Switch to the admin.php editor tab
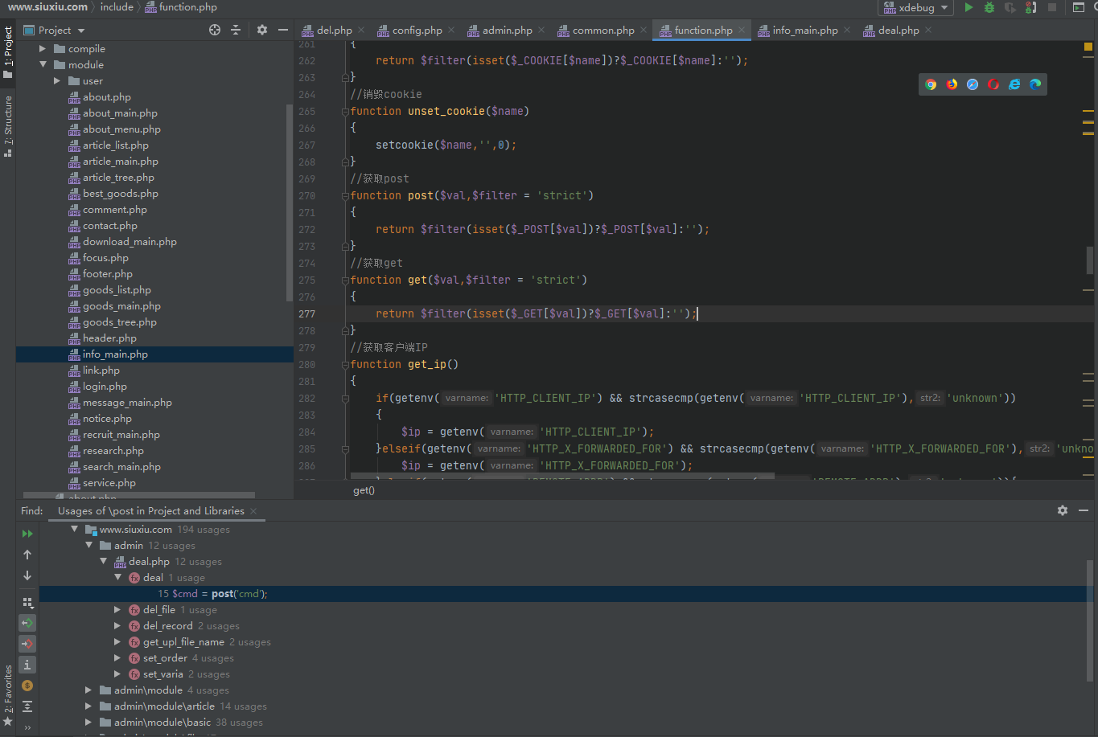 [x=507, y=30]
